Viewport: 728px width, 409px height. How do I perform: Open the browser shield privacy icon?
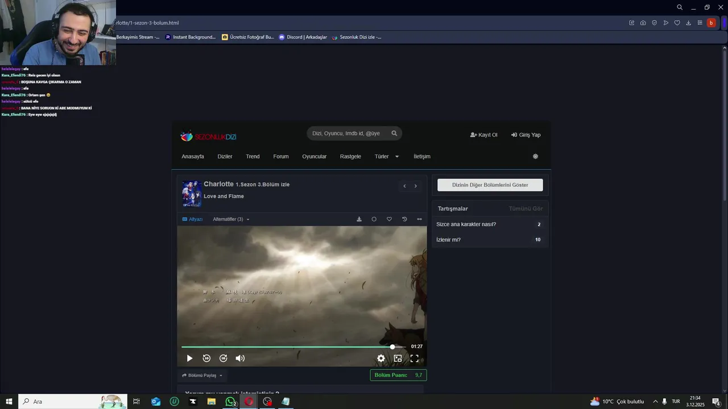(655, 23)
